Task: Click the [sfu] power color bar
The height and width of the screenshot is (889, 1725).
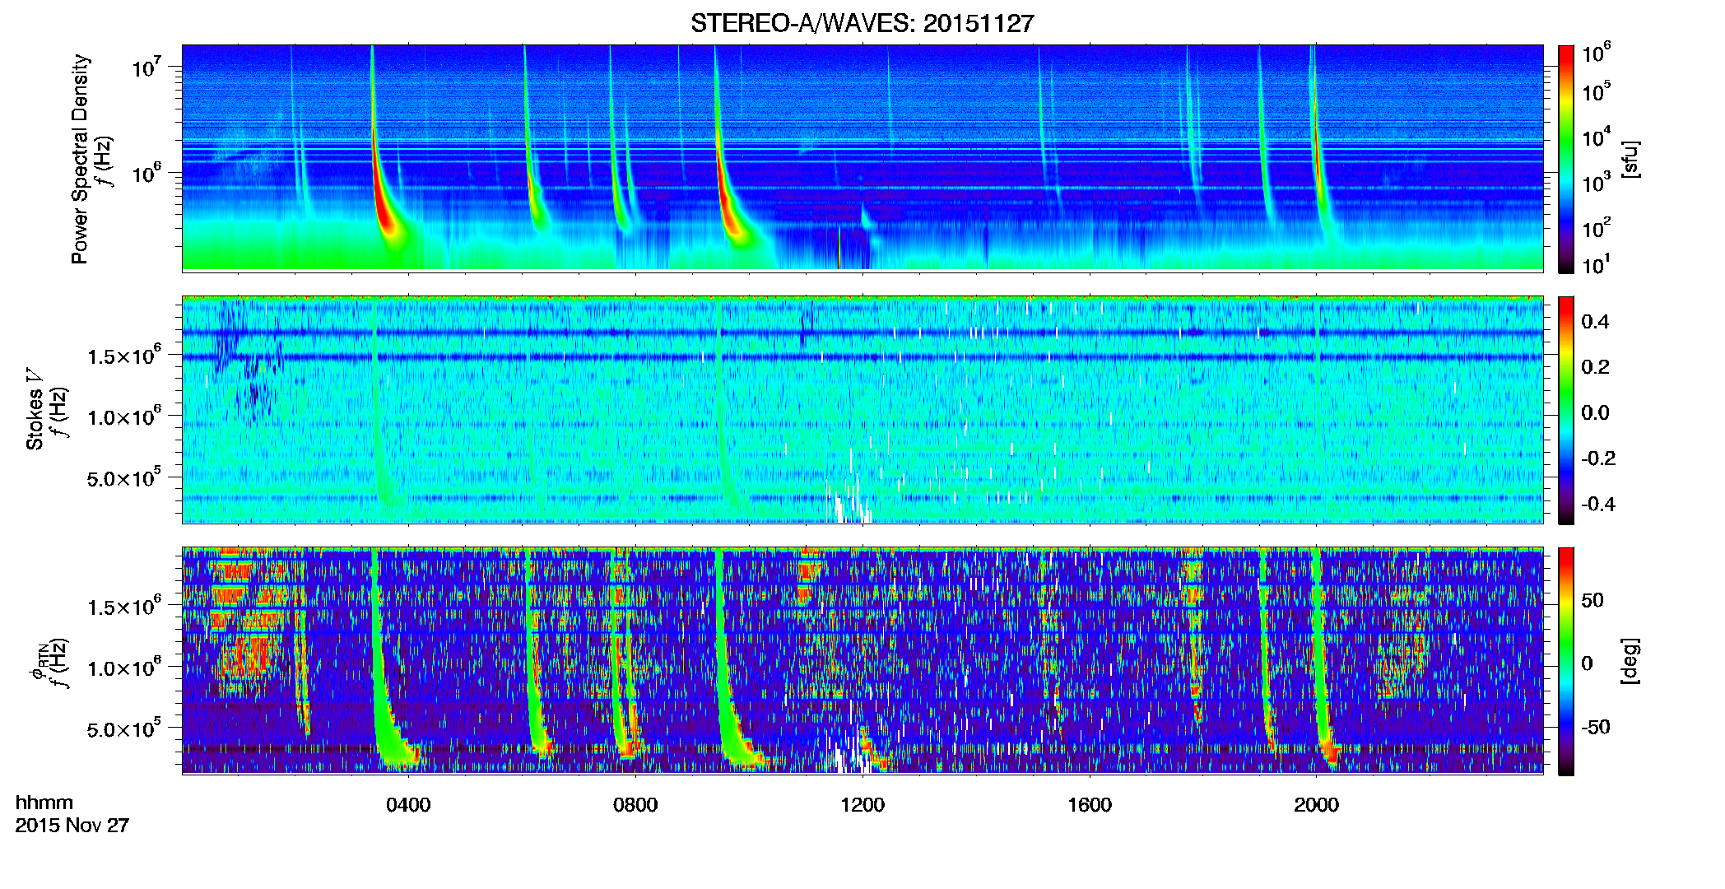Action: pyautogui.click(x=1565, y=159)
